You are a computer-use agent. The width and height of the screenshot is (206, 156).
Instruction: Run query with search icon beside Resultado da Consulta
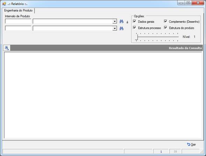pyautogui.click(x=7, y=48)
